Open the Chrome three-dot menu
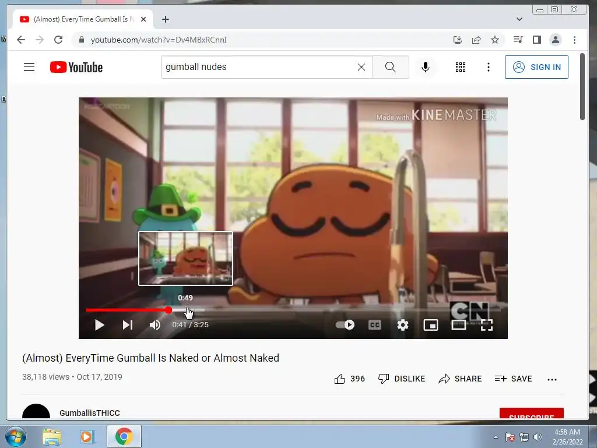 coord(574,40)
